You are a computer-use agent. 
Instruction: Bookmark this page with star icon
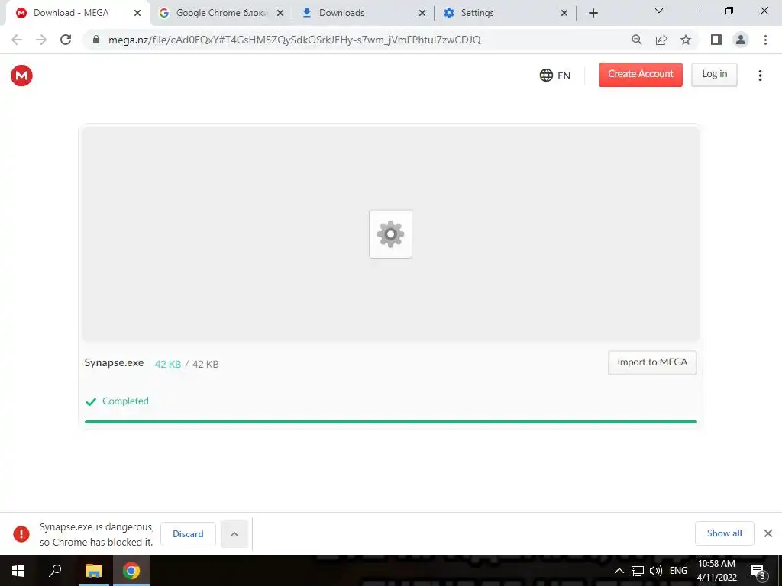pyautogui.click(x=686, y=40)
